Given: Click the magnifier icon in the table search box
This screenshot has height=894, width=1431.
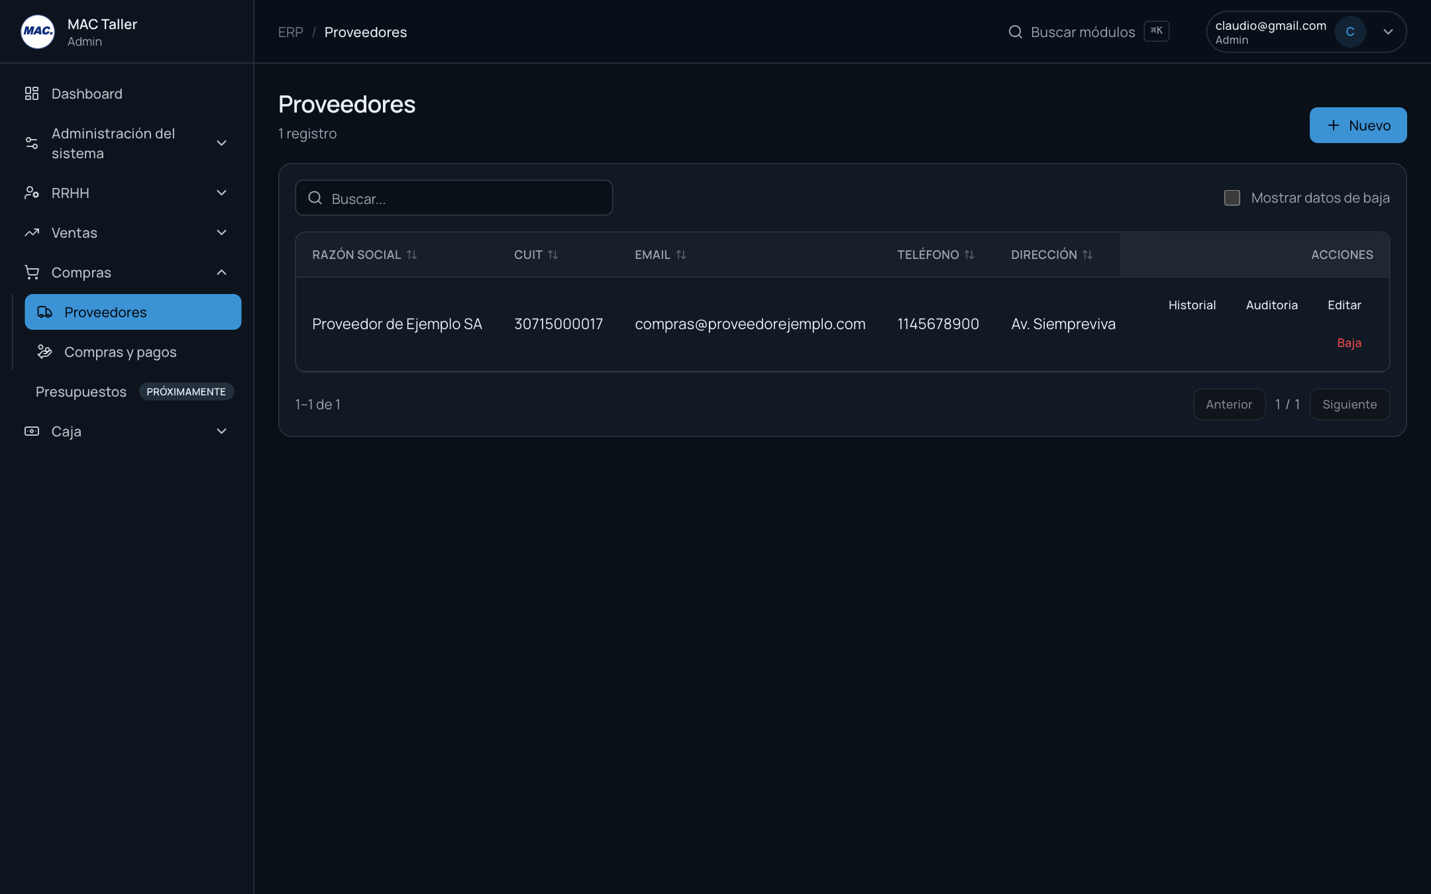Looking at the screenshot, I should (315, 198).
